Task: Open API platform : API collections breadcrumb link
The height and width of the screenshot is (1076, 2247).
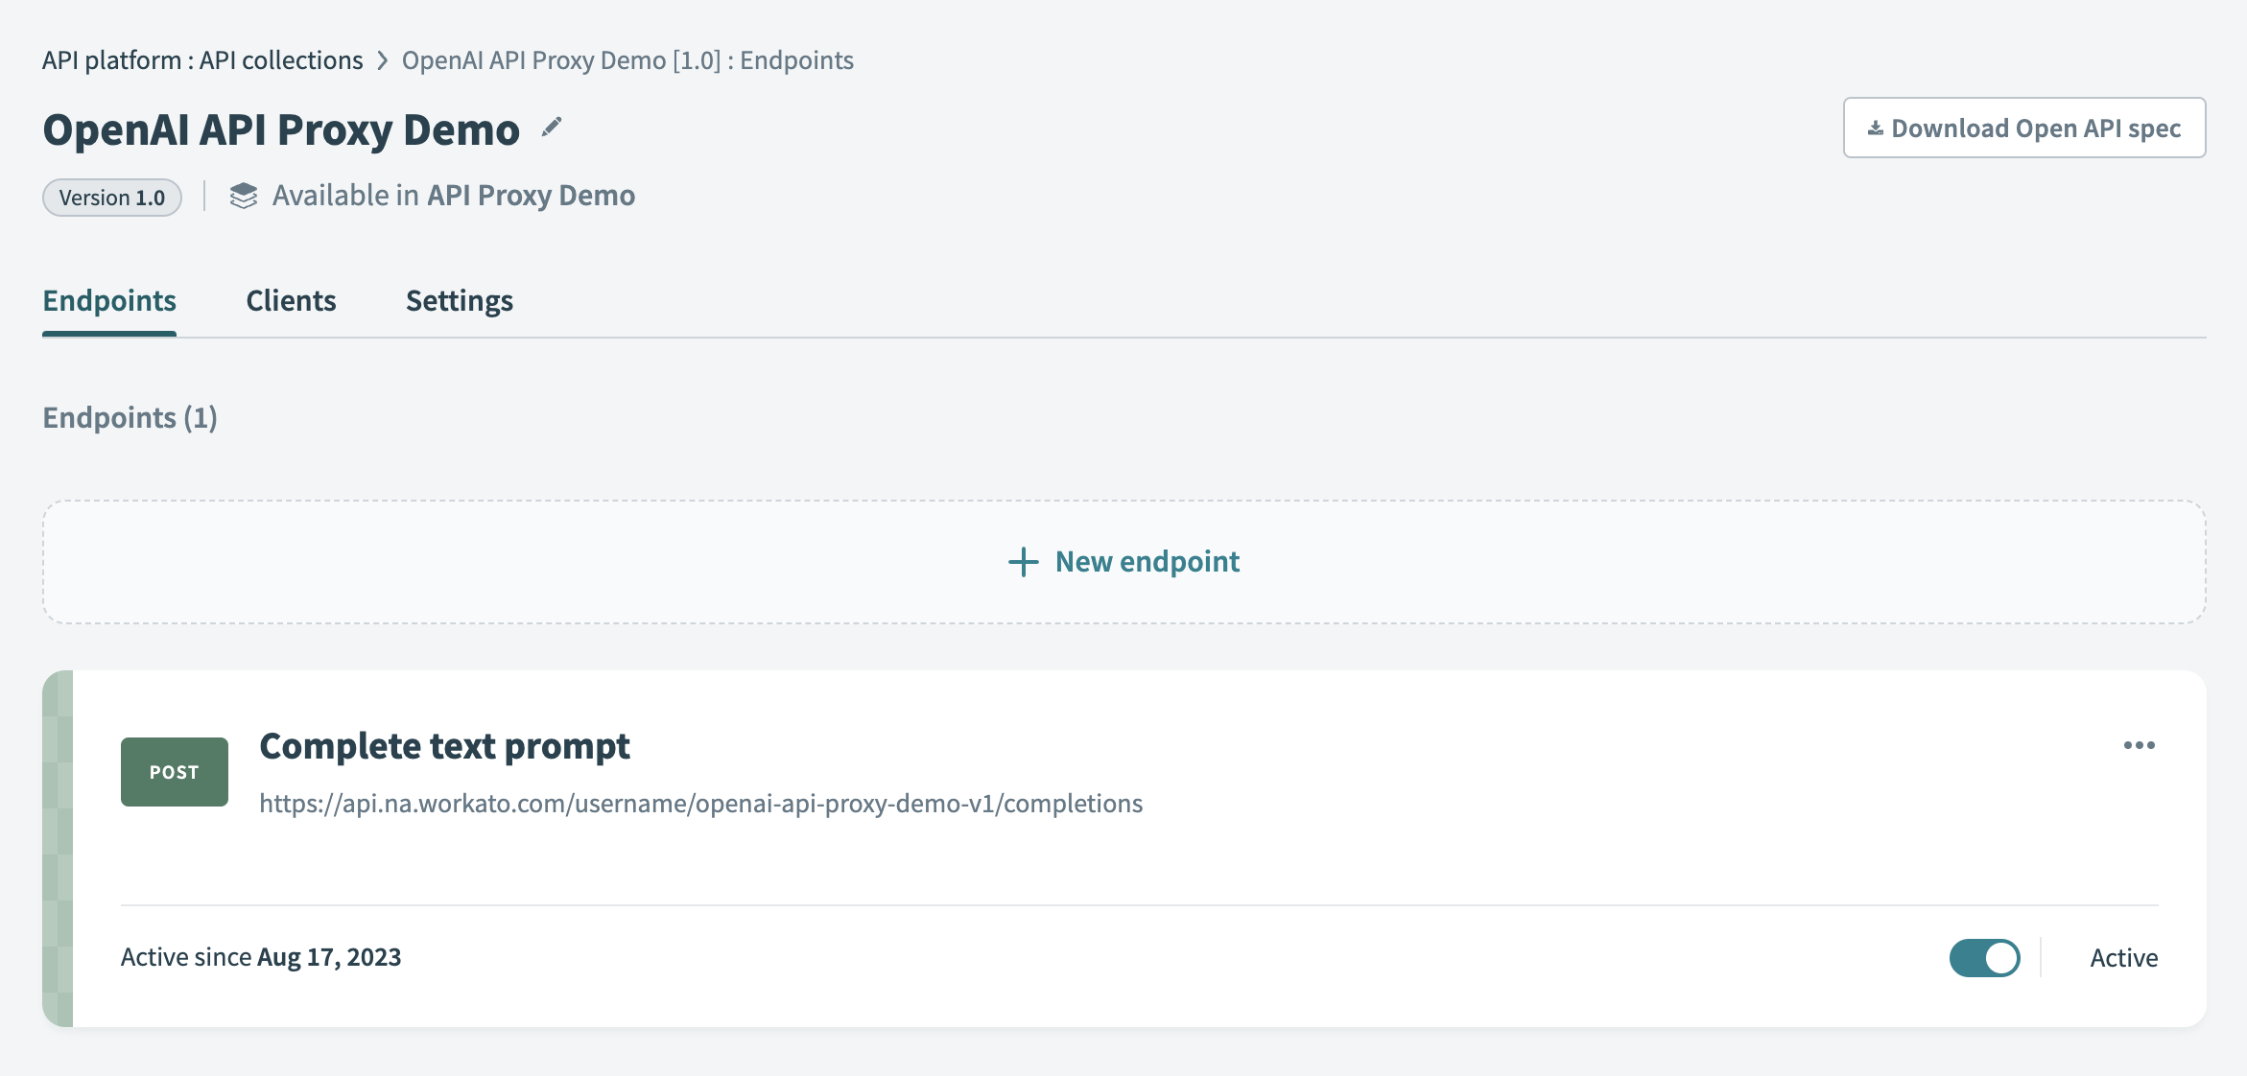Action: click(202, 59)
